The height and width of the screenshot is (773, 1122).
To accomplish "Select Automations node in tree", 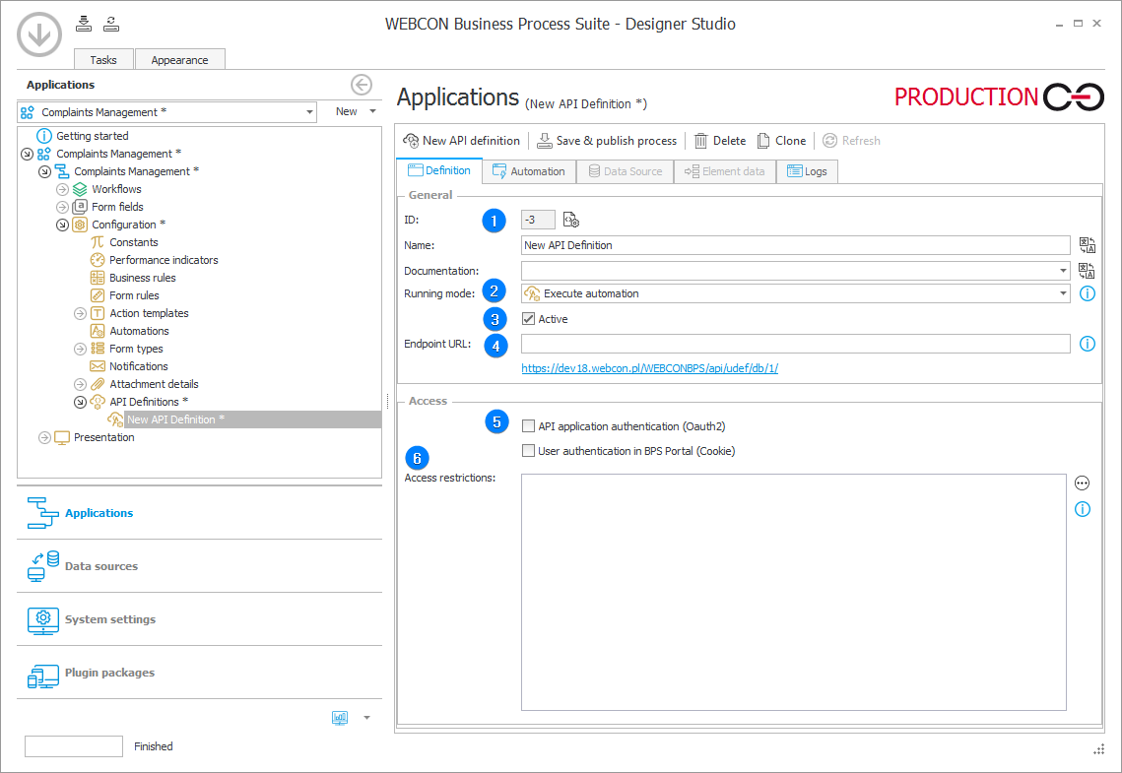I will [x=139, y=331].
